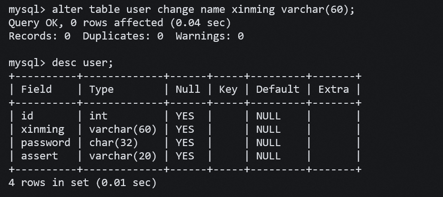Click the 'Null' column header
This screenshot has width=443, height=197.
[x=188, y=89]
